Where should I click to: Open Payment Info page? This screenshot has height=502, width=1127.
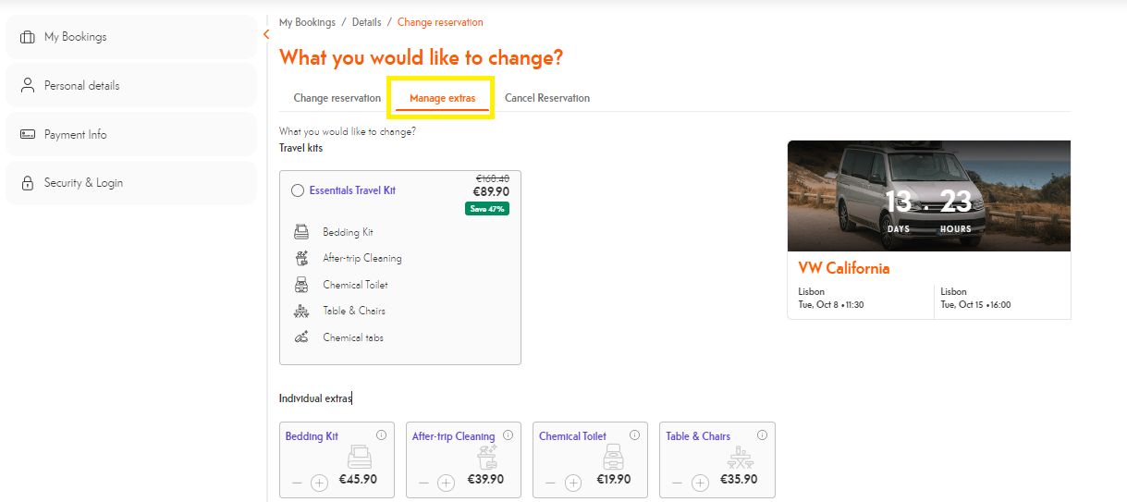tap(75, 135)
